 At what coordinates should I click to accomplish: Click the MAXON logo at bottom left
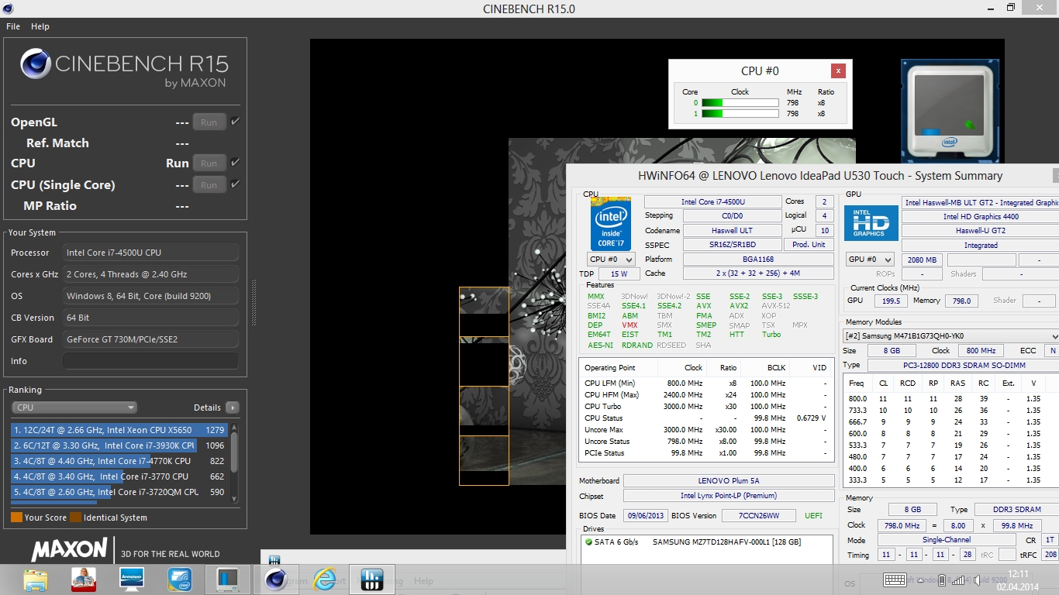[x=69, y=550]
